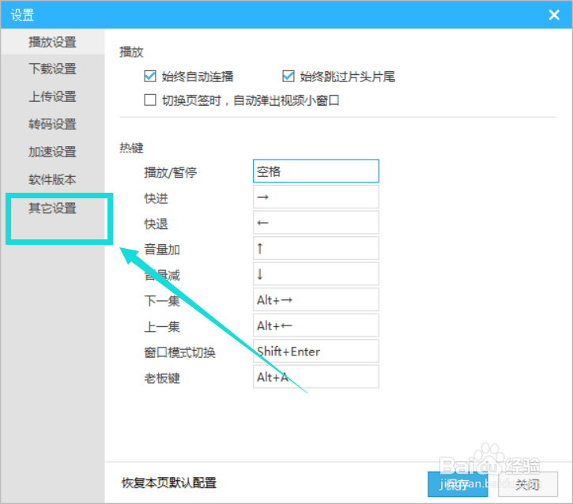The image size is (573, 504).
Task: Edit the 老板键 Alt+A field
Action: [x=316, y=377]
